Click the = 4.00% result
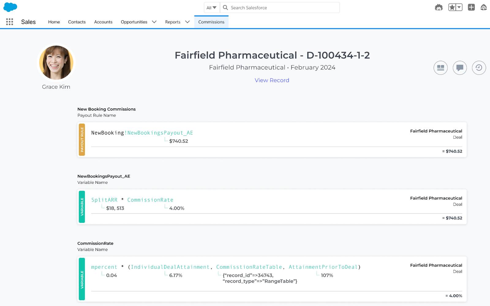This screenshot has width=490, height=306. click(454, 296)
